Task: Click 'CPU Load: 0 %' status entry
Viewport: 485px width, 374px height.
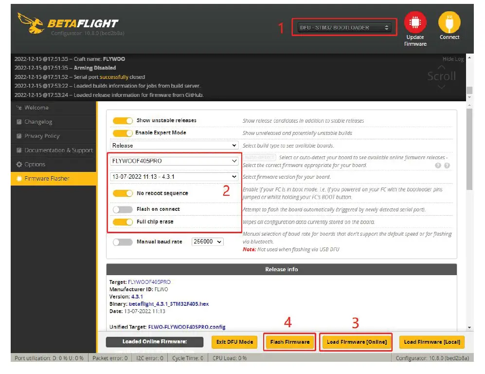Action: click(230, 358)
